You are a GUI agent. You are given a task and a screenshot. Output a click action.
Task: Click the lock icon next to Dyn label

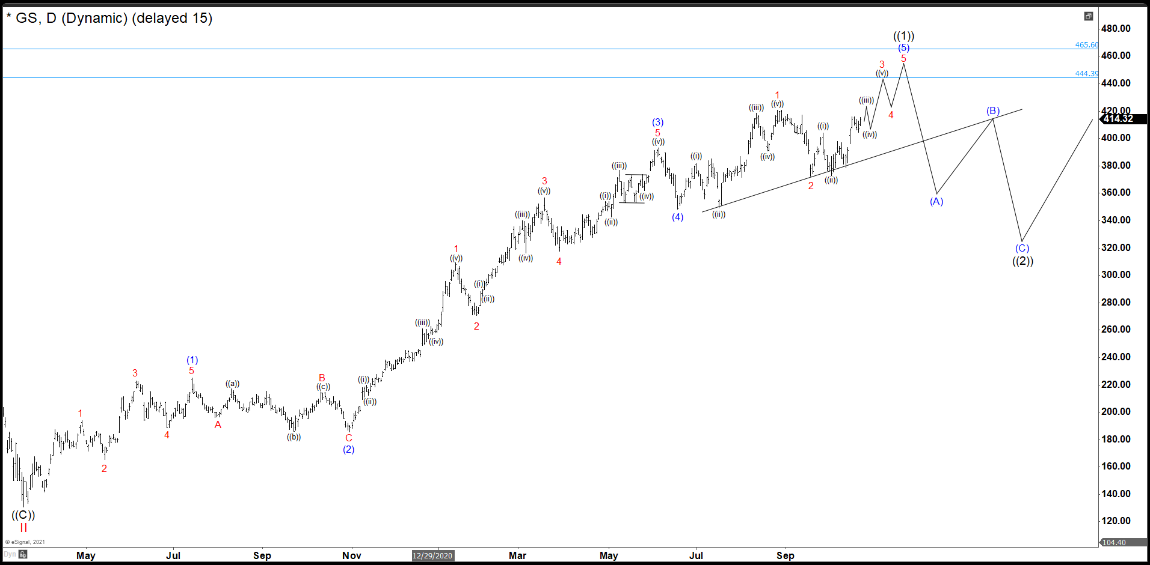tap(22, 554)
